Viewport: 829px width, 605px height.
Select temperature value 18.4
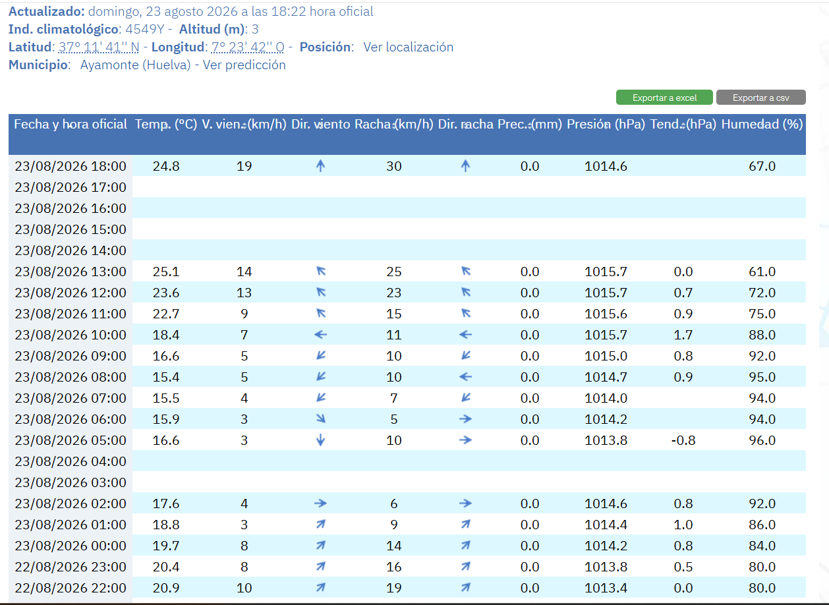click(166, 335)
